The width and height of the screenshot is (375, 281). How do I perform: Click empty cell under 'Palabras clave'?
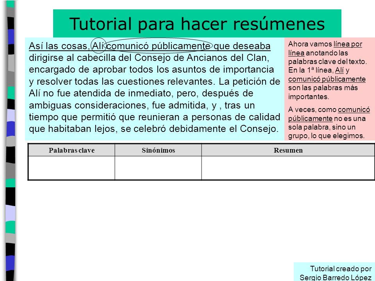71,168
